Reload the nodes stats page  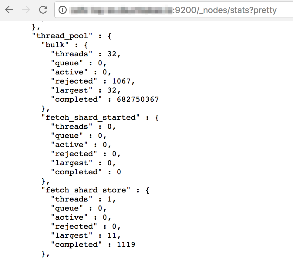point(43,10)
